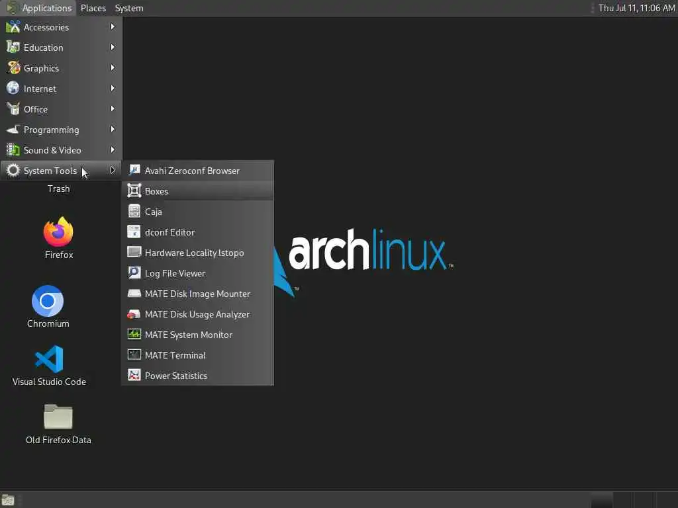The image size is (678, 508).
Task: Expand the Internet submenu arrow
Action: click(113, 88)
